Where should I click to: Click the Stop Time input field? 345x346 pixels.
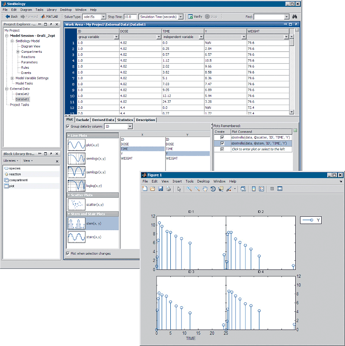(x=130, y=17)
